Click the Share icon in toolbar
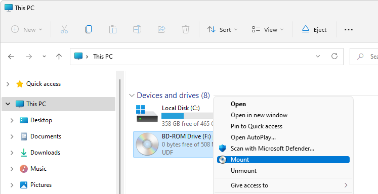Screen dimensions: 378x194 [161, 30]
